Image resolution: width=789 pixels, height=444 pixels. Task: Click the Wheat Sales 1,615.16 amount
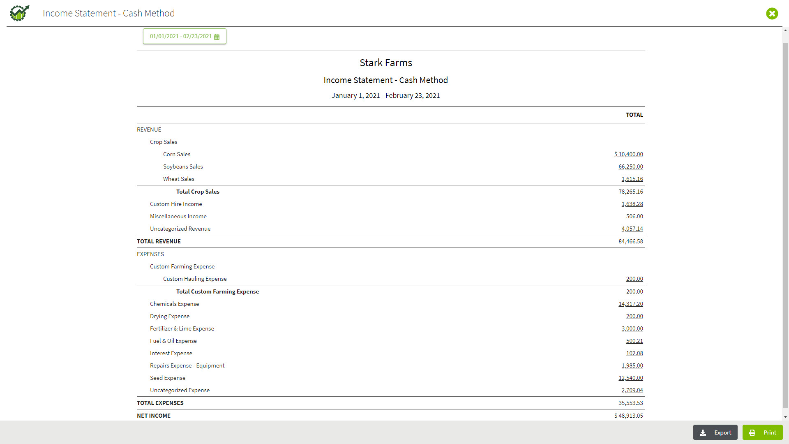point(632,179)
